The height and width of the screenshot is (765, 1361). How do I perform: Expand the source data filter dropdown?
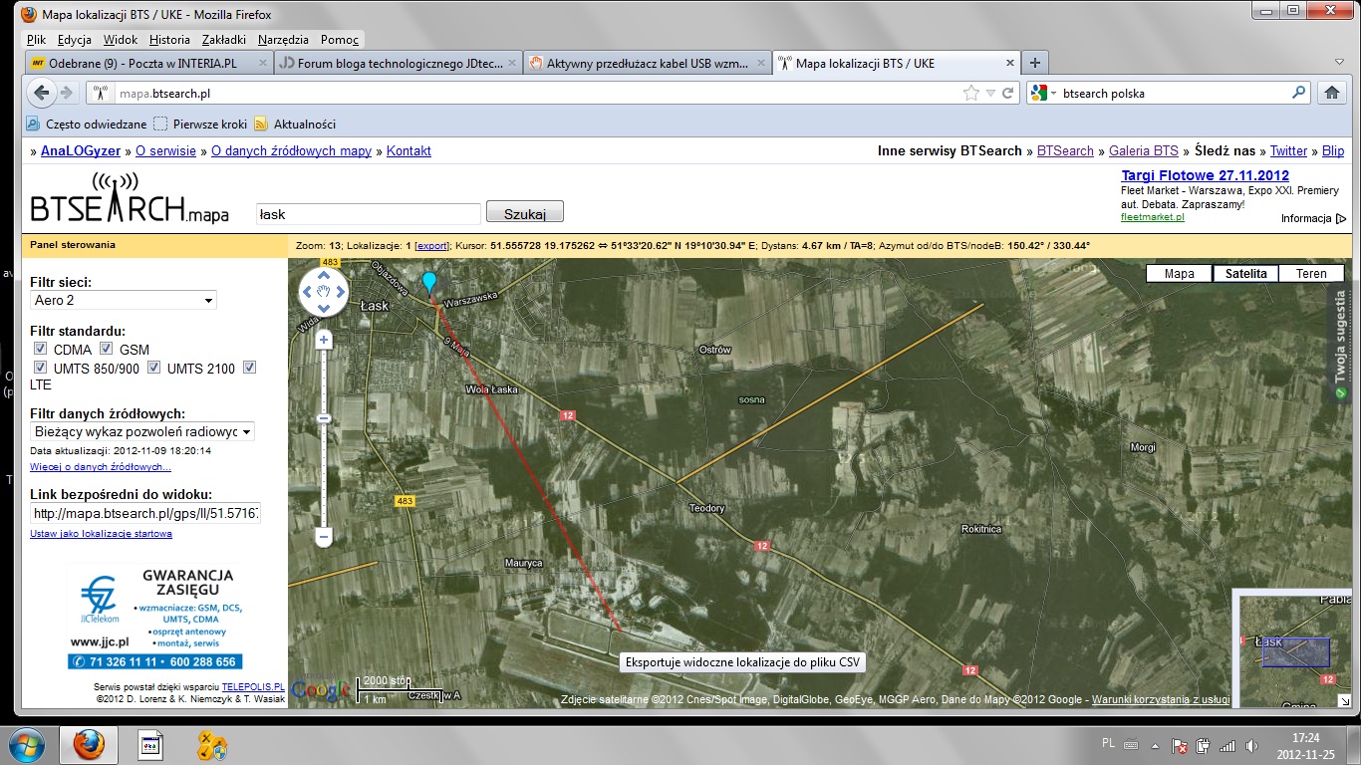(x=142, y=431)
